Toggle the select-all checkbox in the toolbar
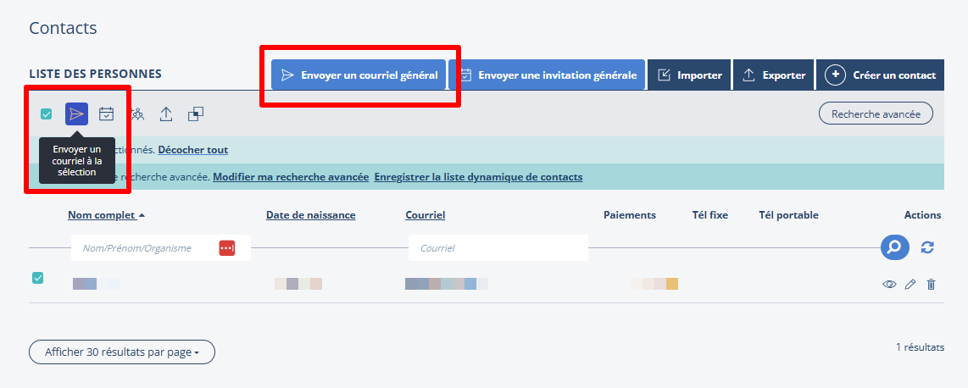The height and width of the screenshot is (388, 968). coord(47,114)
